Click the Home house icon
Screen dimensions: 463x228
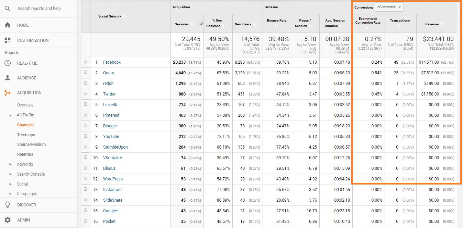(x=8, y=25)
